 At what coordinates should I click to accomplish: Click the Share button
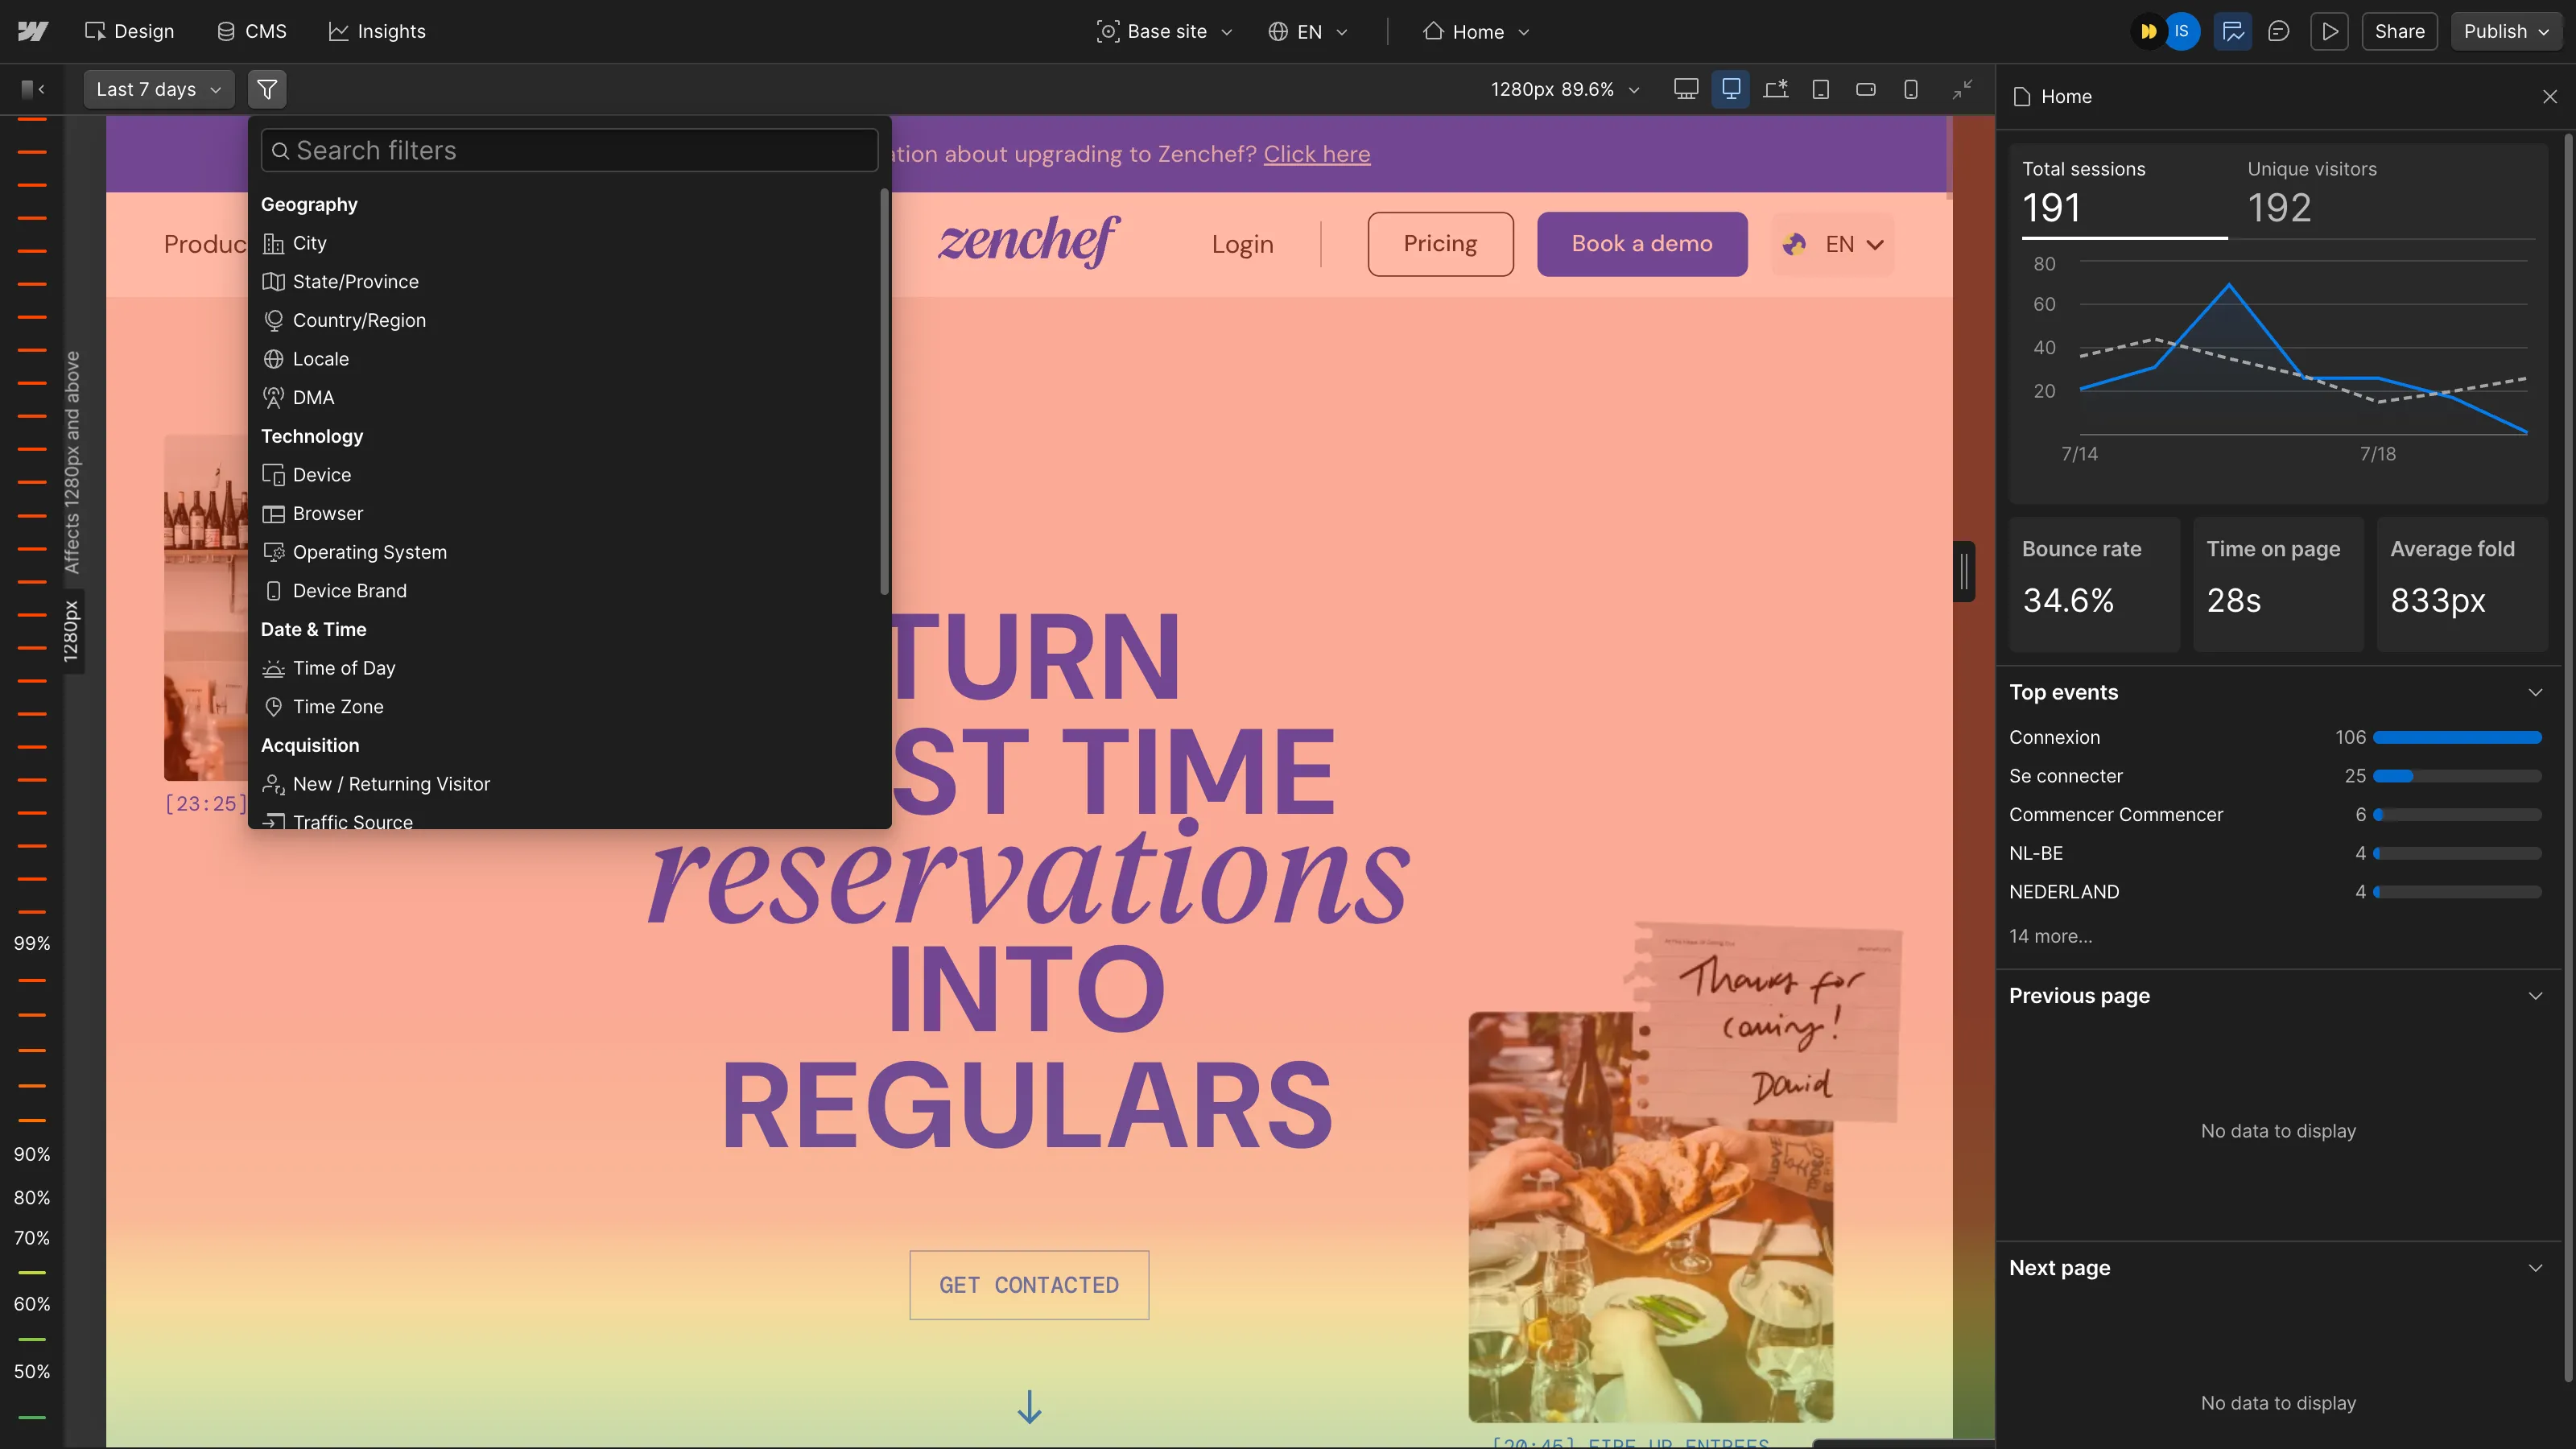coord(2399,31)
